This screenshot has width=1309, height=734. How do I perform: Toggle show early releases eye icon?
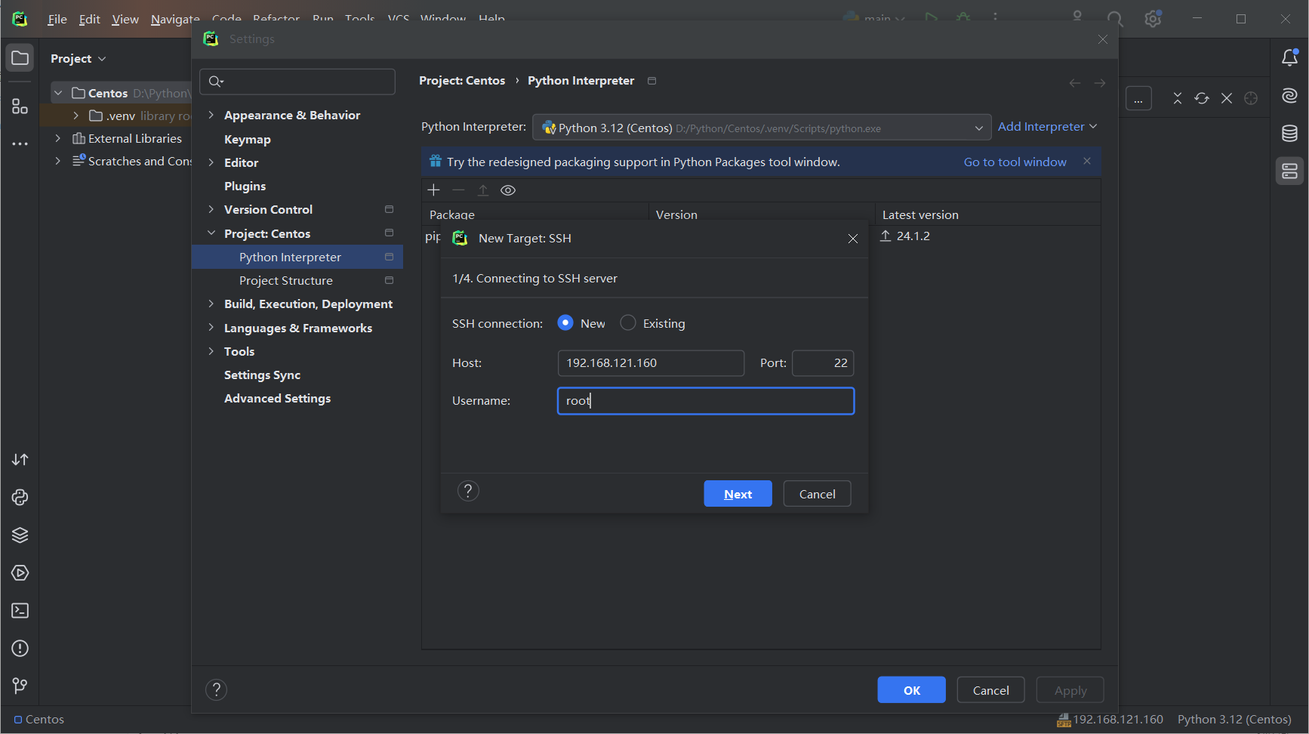[x=508, y=190]
